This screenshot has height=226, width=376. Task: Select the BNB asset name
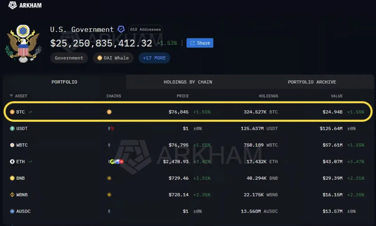point(21,178)
